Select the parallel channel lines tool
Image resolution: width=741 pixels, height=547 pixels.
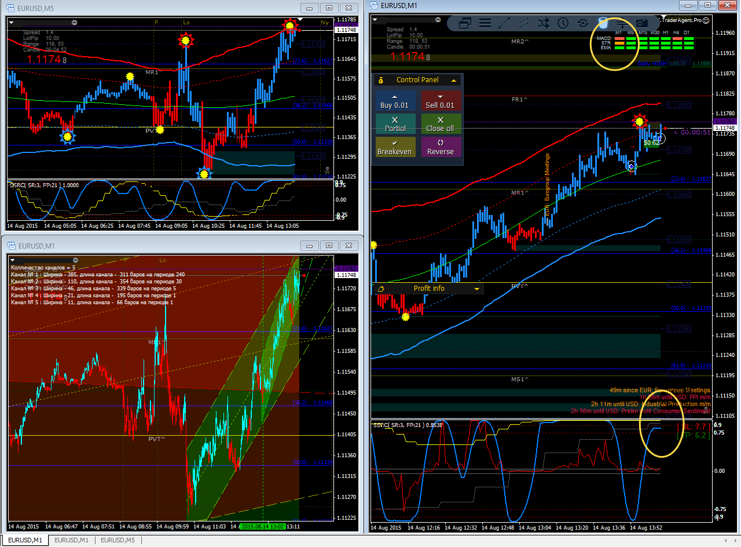tap(523, 23)
